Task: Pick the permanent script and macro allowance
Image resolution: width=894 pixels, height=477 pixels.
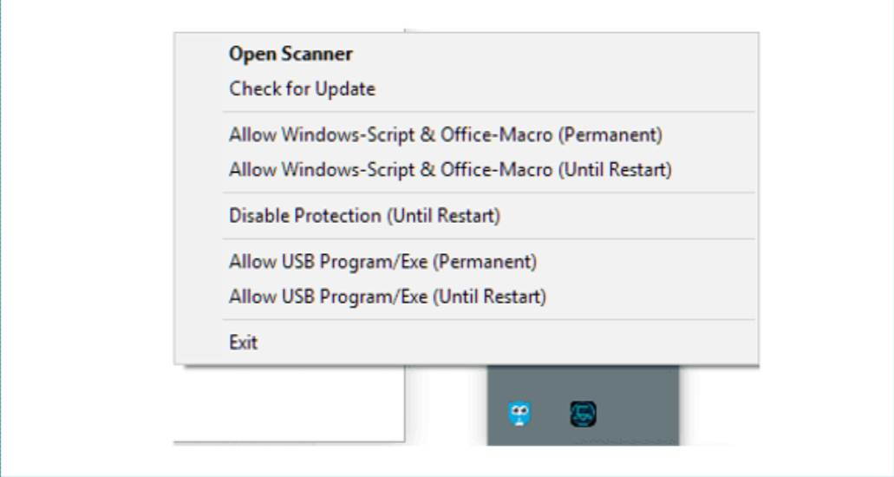Action: point(466,134)
